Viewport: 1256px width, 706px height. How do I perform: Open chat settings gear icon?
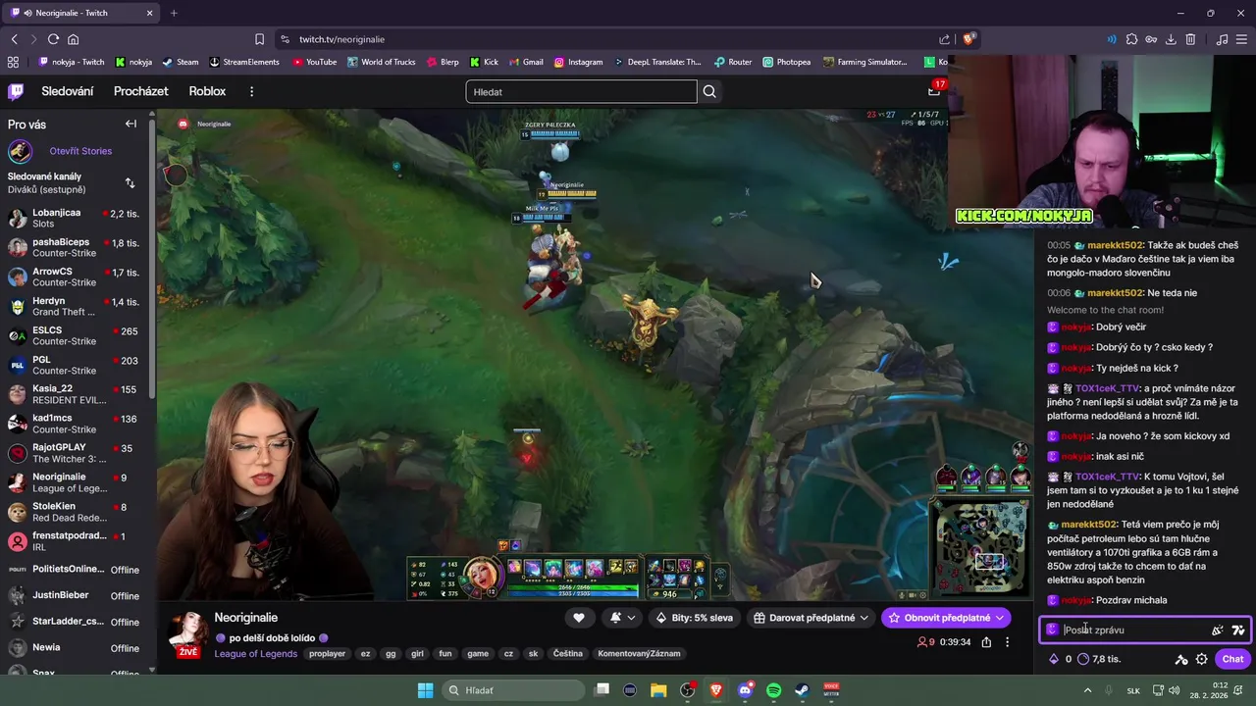(1201, 659)
